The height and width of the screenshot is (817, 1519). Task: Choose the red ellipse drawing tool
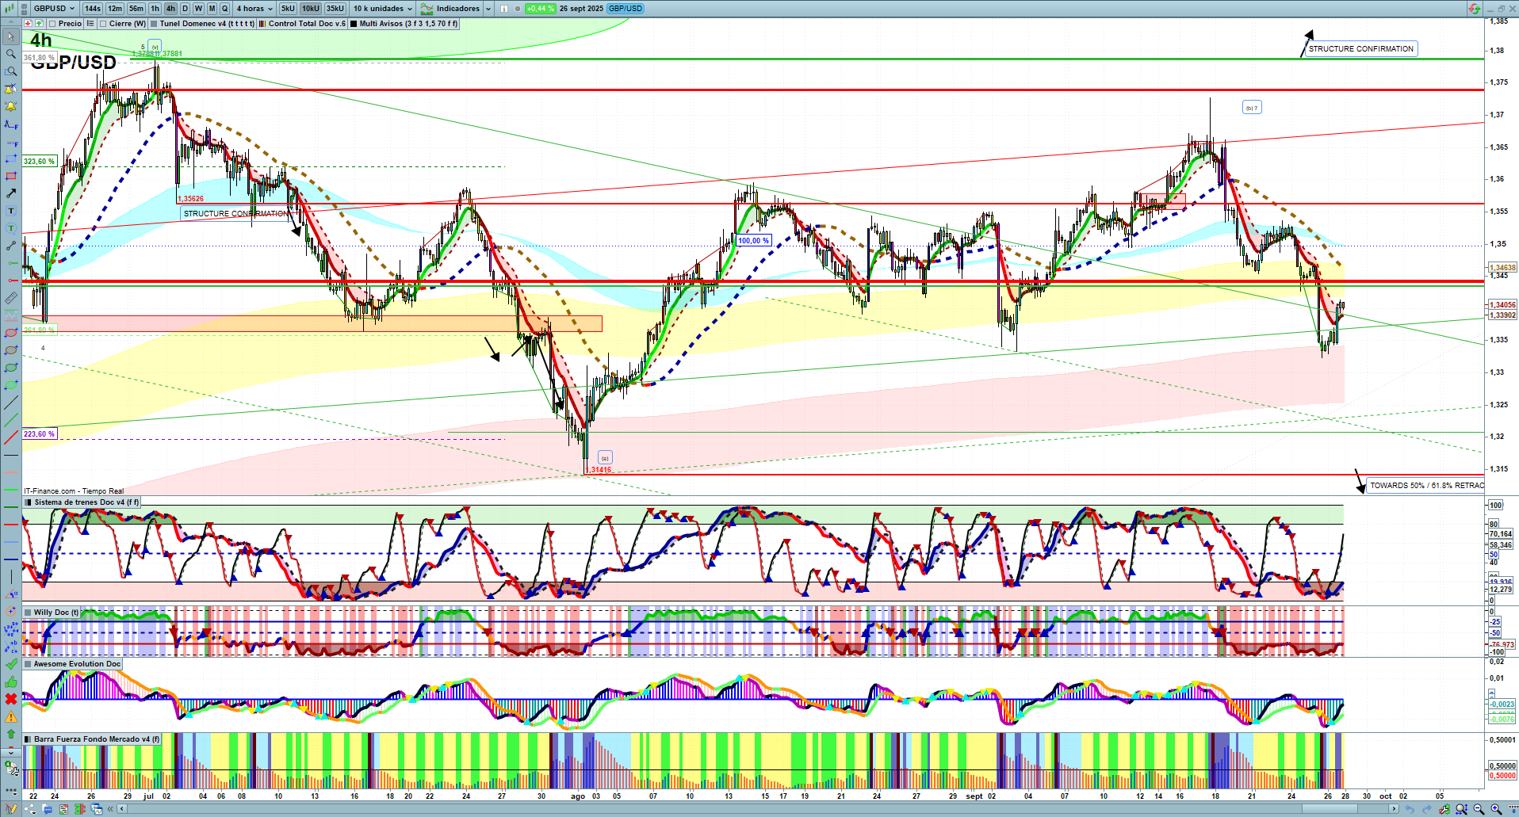10,333
